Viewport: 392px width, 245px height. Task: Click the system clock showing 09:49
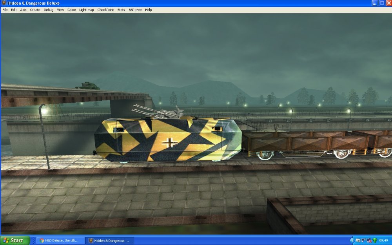point(383,241)
